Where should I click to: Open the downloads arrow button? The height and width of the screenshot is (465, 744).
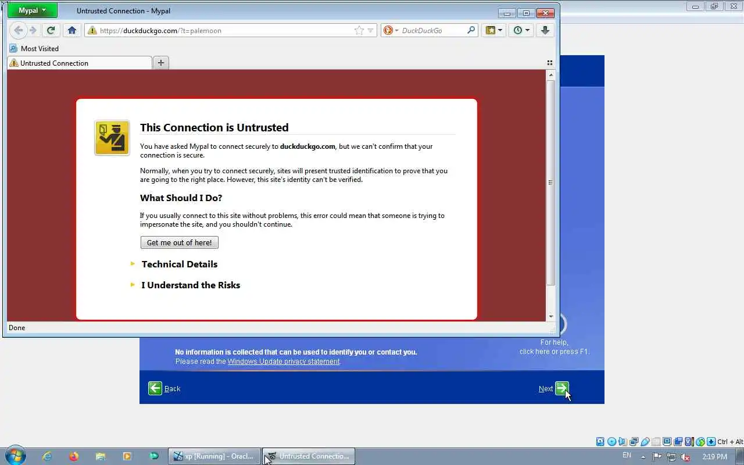545,30
